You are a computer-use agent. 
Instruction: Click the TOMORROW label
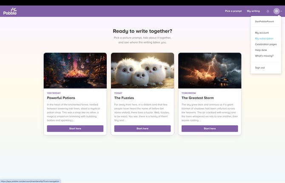tap(189, 93)
